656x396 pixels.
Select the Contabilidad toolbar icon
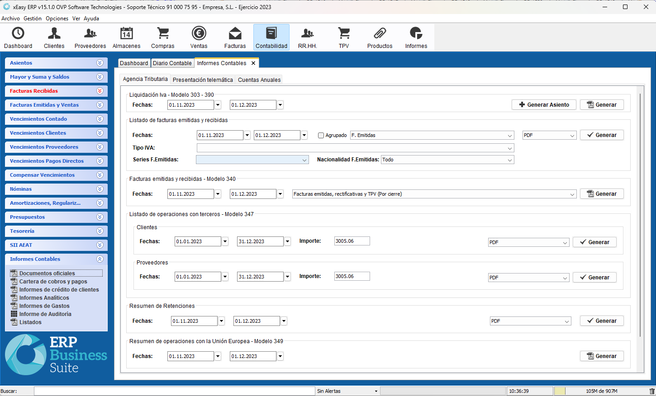coord(271,38)
